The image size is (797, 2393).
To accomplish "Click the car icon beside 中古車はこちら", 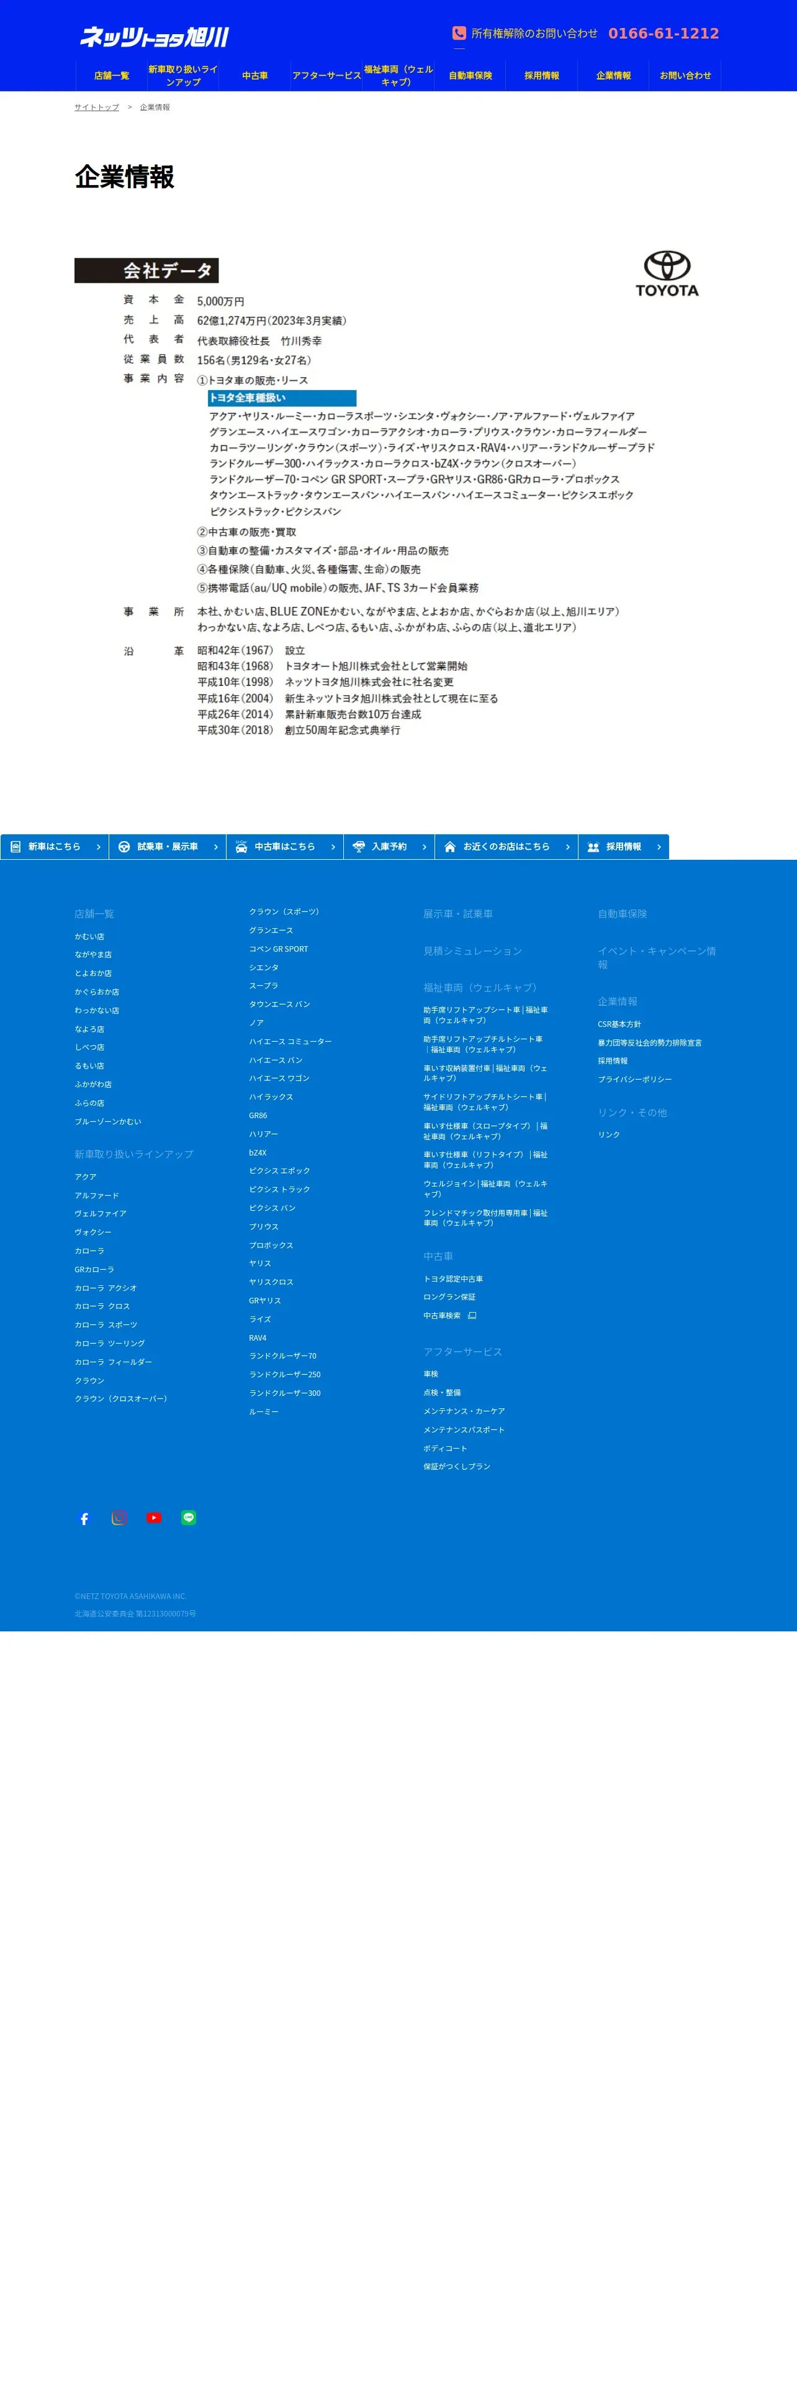I will (x=241, y=847).
